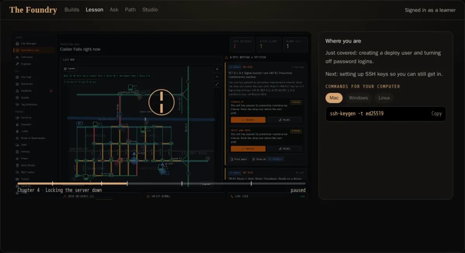Click chapter marker at end of played portion
Image resolution: width=465 pixels, height=253 pixels.
tap(127, 183)
